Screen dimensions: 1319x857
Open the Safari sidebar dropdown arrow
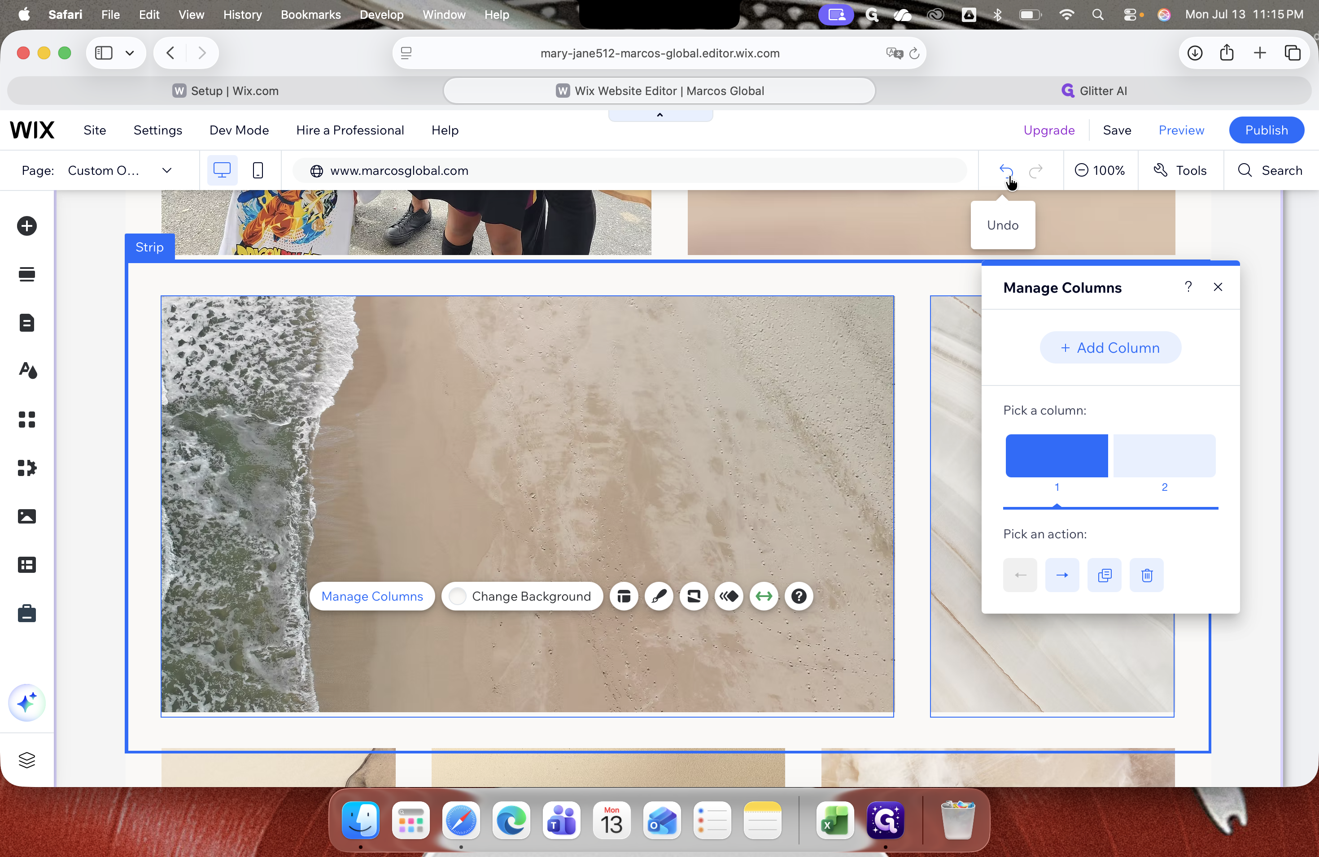click(x=130, y=53)
